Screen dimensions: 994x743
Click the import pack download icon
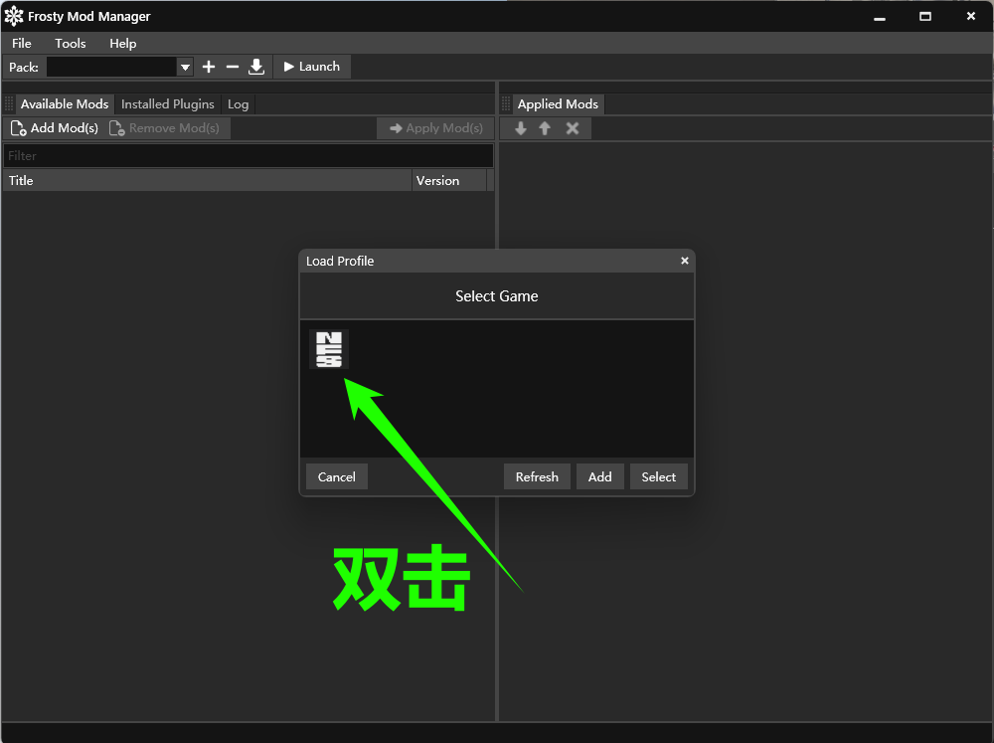(x=256, y=67)
